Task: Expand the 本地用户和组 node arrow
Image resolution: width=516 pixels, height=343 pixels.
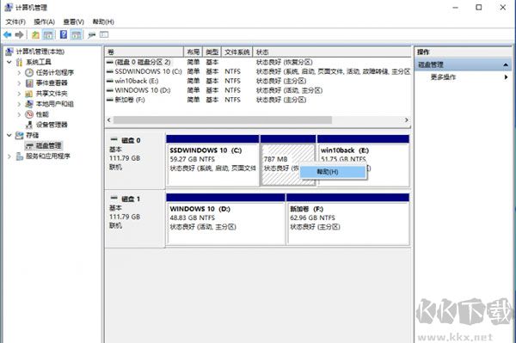Action: pyautogui.click(x=19, y=104)
